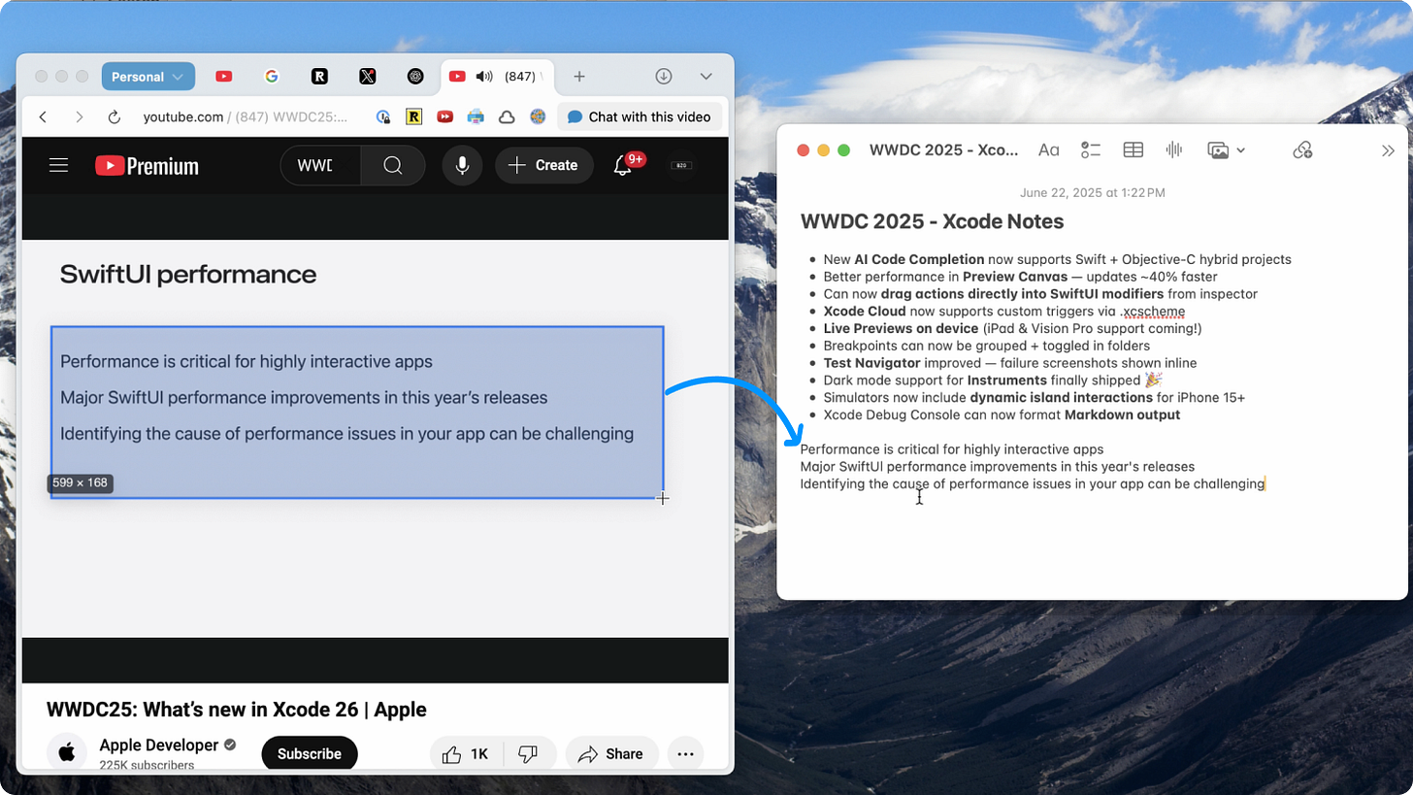Click the YouTube search field containing WWD

point(320,165)
